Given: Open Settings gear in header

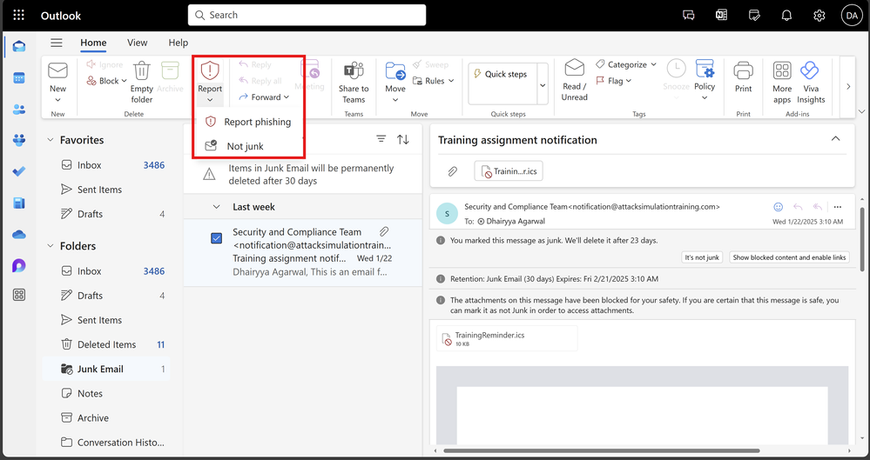Looking at the screenshot, I should (819, 16).
